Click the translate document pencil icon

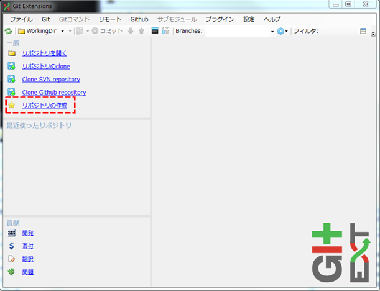click(11, 259)
